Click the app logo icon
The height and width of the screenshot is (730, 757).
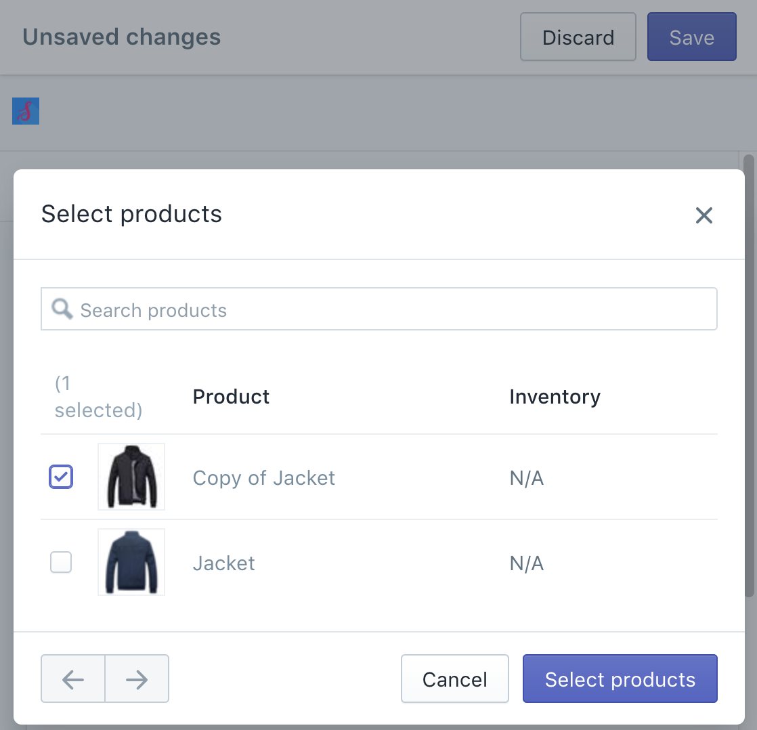26,111
